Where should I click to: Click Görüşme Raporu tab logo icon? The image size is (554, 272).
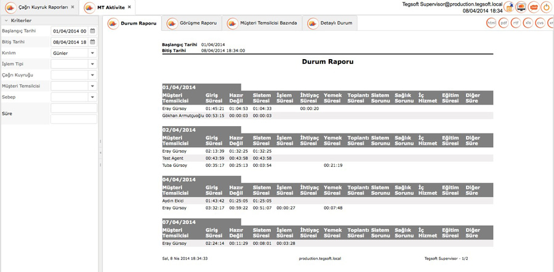tap(172, 23)
